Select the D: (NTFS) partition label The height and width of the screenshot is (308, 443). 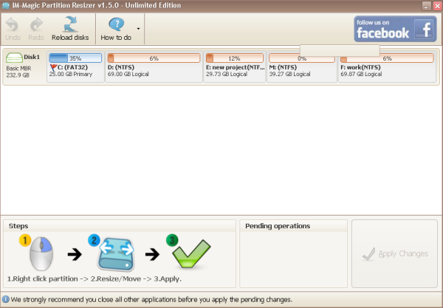[x=121, y=67]
